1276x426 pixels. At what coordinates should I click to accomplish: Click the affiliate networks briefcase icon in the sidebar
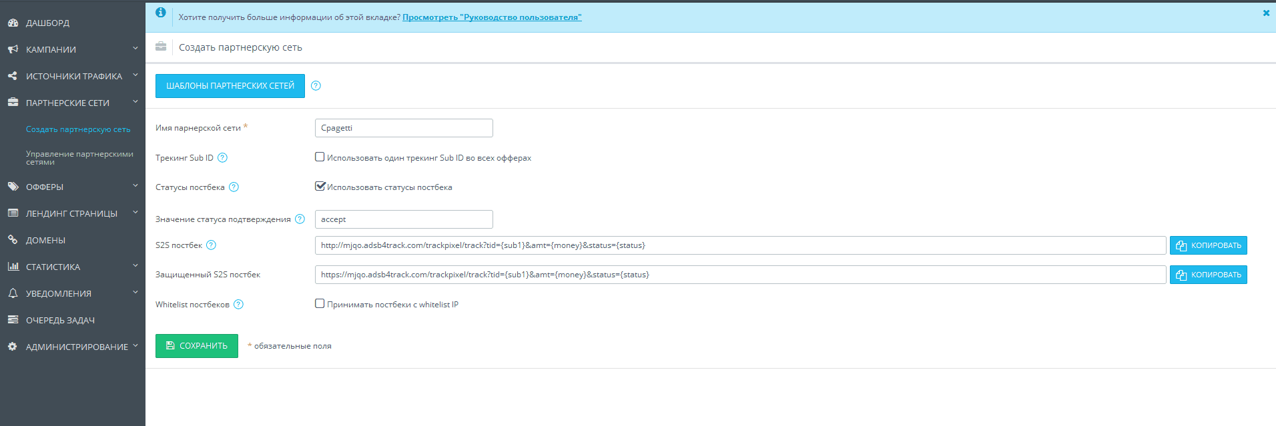click(13, 103)
